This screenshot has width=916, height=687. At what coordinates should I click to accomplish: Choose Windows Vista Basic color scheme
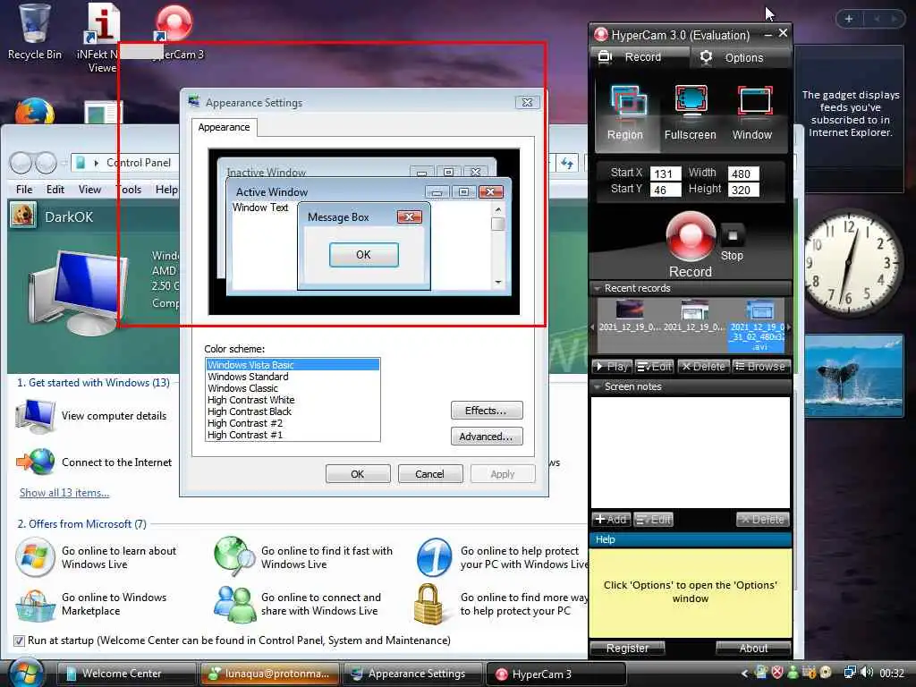point(293,365)
